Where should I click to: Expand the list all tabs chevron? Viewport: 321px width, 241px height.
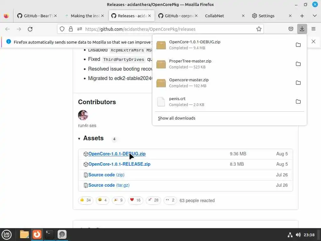tap(315, 16)
